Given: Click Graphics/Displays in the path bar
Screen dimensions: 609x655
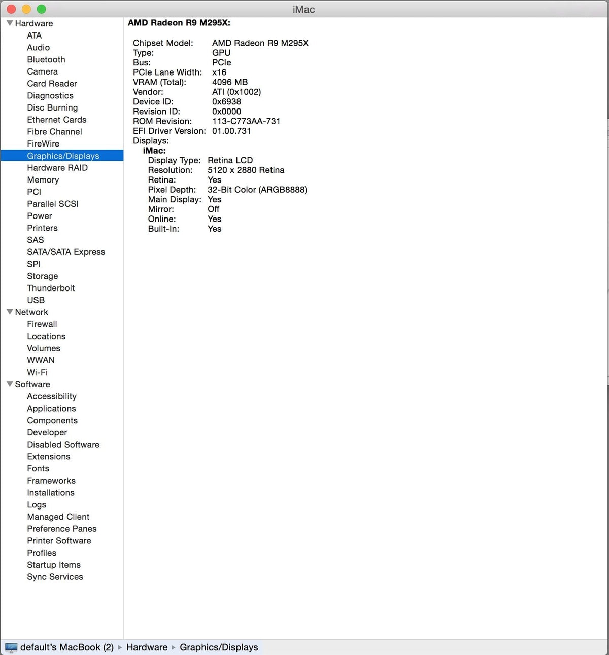Looking at the screenshot, I should pyautogui.click(x=219, y=647).
